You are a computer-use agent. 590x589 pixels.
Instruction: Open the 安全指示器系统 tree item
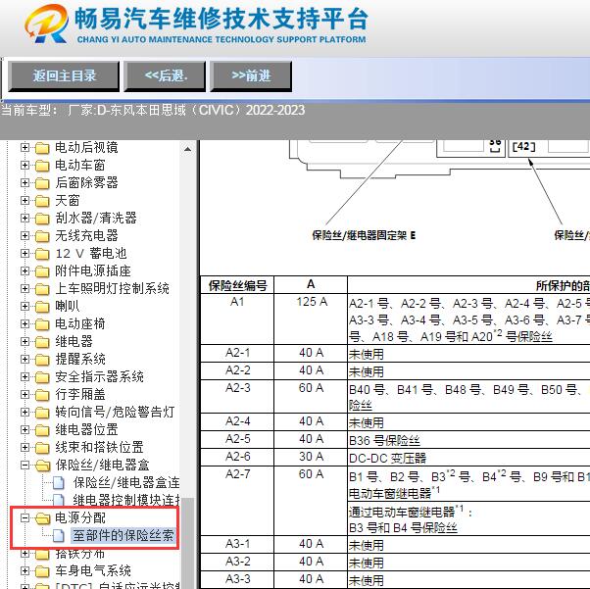coord(99,377)
